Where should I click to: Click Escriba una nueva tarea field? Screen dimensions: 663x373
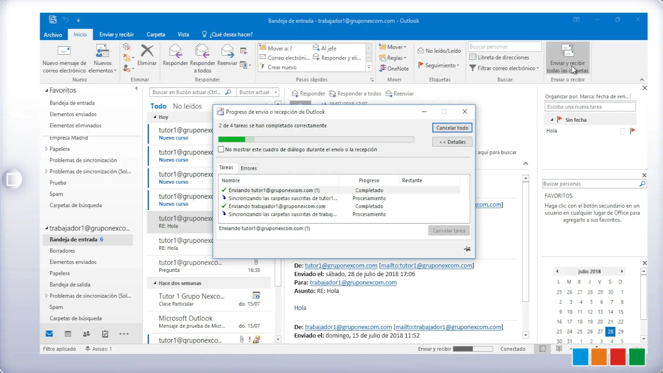(x=590, y=107)
